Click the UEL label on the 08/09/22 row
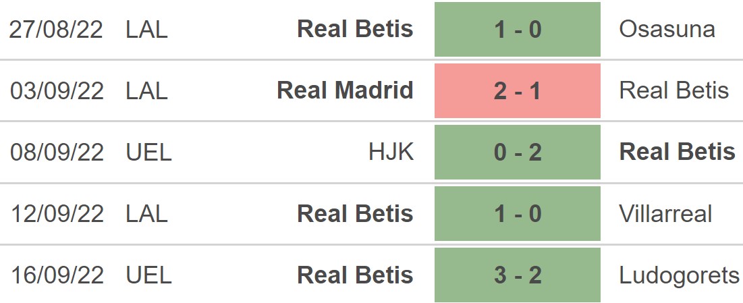The width and height of the screenshot is (743, 303). 148,152
